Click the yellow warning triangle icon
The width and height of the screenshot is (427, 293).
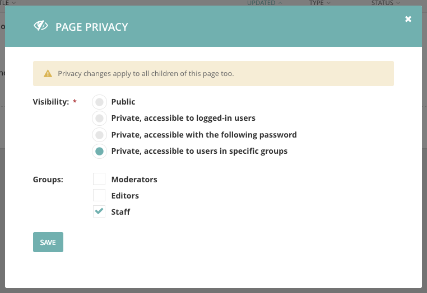coord(48,73)
